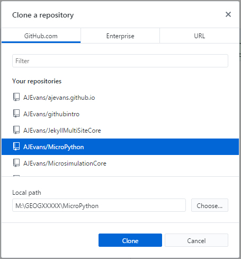The height and width of the screenshot is (259, 241).
Task: Click the repo icon beside AJEvans/githubintro
Action: [x=16, y=114]
